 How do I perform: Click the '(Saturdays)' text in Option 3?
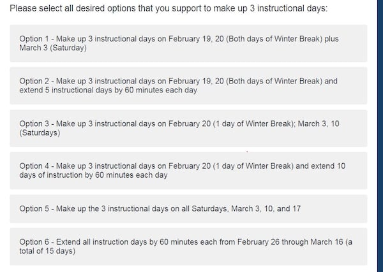[x=40, y=133]
